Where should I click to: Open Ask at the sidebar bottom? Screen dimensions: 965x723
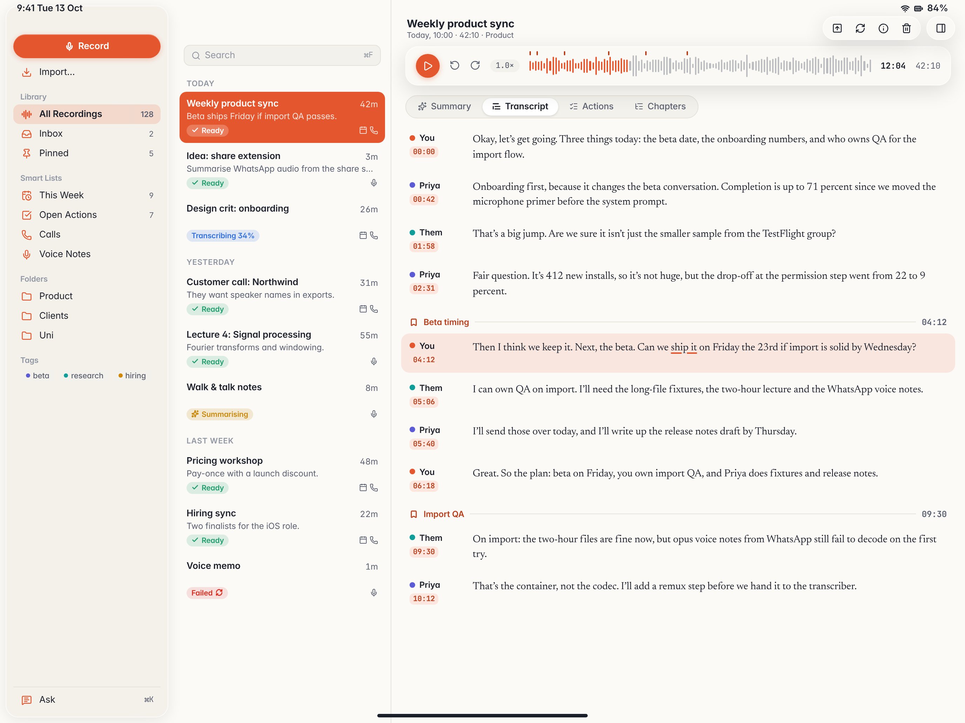(87, 700)
